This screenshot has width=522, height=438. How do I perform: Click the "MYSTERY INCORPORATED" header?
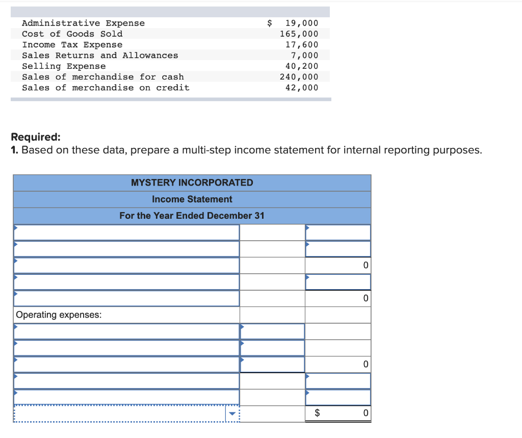pos(192,183)
